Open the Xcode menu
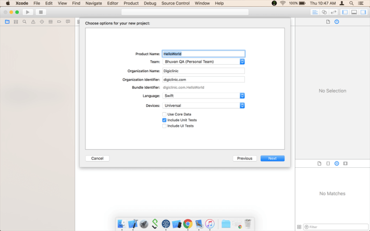Image resolution: width=370 pixels, height=231 pixels. (x=22, y=3)
